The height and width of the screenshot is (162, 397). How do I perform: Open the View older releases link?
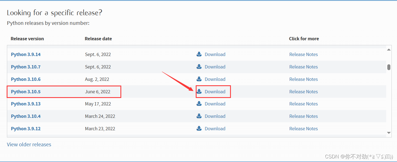pos(29,144)
